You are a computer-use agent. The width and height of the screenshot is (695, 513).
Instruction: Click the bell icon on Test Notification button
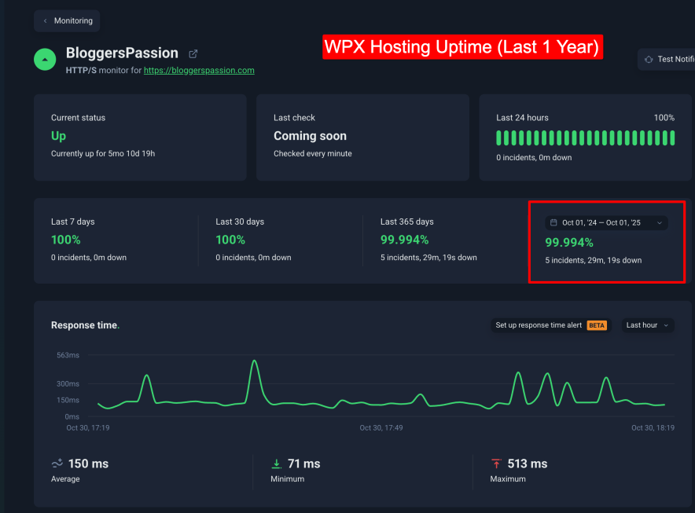(649, 59)
